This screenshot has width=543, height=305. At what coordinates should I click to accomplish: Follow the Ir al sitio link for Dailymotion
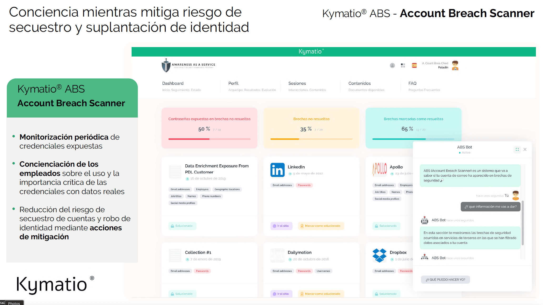tap(281, 294)
